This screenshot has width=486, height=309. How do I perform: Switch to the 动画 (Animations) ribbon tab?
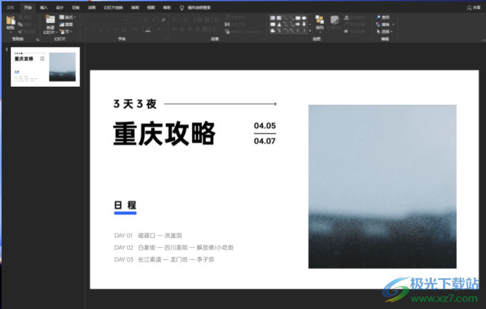[x=92, y=7]
